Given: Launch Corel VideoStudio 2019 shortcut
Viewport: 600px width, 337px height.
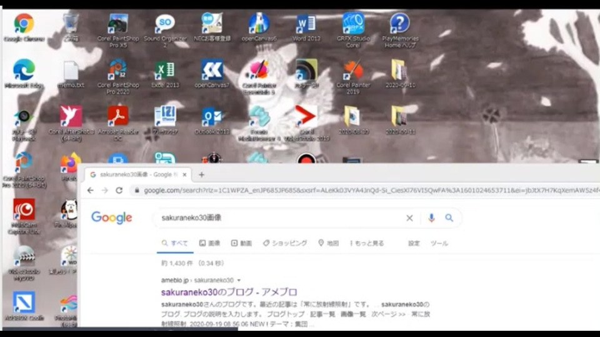Looking at the screenshot, I should tap(306, 124).
